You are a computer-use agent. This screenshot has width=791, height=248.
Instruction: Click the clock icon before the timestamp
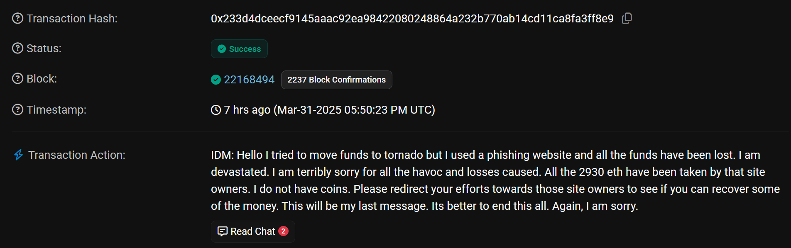tap(216, 110)
